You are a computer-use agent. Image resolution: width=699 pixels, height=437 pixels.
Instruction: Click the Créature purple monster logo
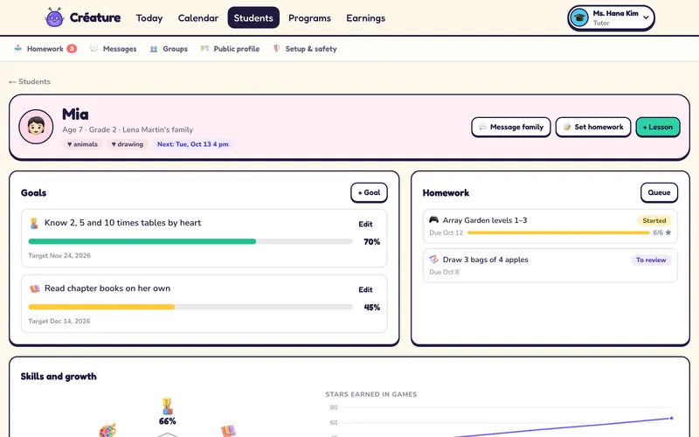coord(55,17)
